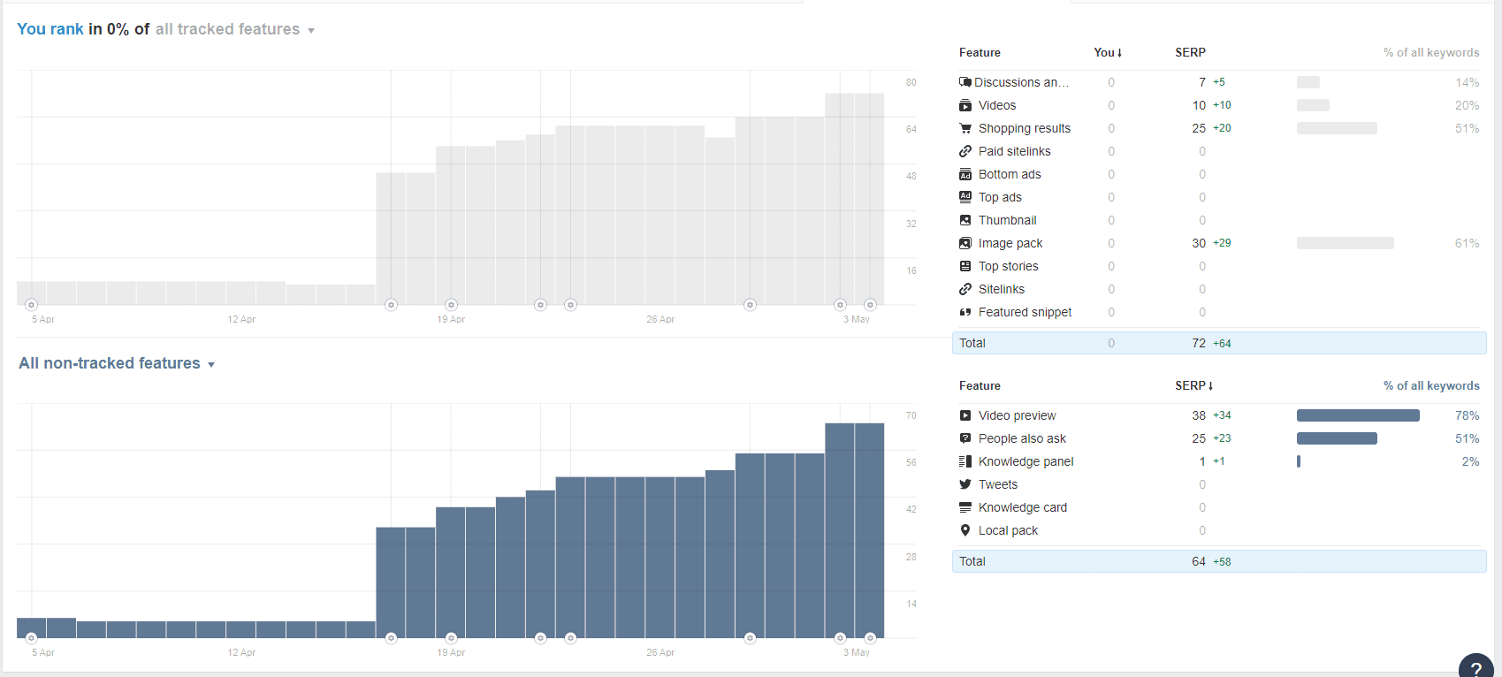Click the Tweets bird icon
The width and height of the screenshot is (1502, 677).
pyautogui.click(x=965, y=484)
